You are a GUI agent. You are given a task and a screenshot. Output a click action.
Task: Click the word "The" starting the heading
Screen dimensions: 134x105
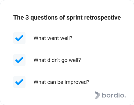click(x=19, y=17)
